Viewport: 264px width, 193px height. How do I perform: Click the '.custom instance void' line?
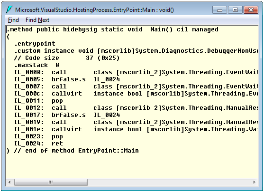(136, 51)
